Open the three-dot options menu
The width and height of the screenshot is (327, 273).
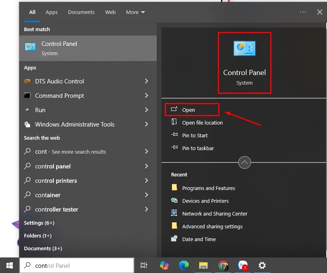coord(303,12)
